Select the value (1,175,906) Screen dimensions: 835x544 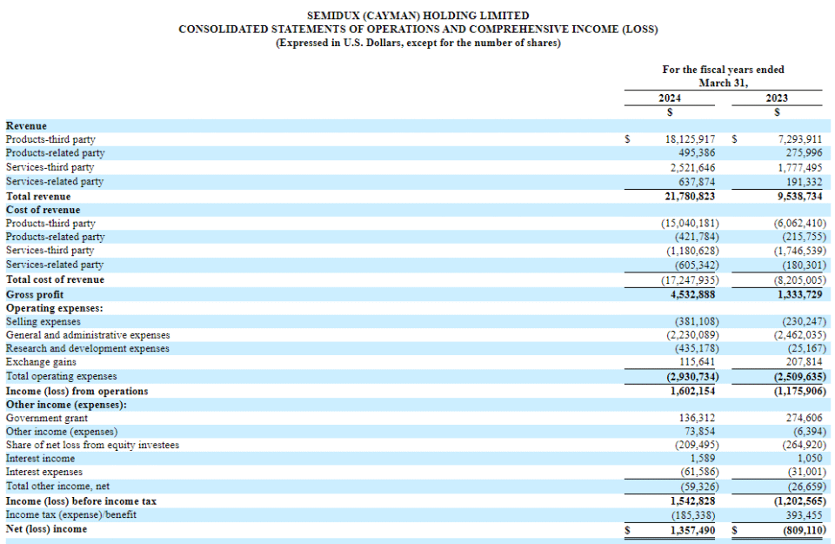800,391
